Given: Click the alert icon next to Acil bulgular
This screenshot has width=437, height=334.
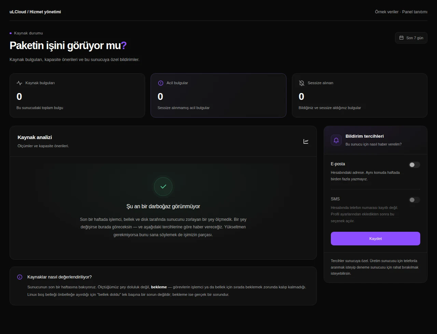Looking at the screenshot, I should tap(161, 83).
